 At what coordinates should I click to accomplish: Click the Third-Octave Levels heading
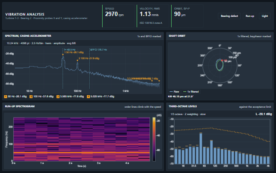coord(183,106)
